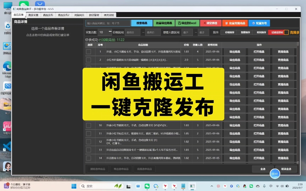Switch to 商品发布 tab

point(48,15)
